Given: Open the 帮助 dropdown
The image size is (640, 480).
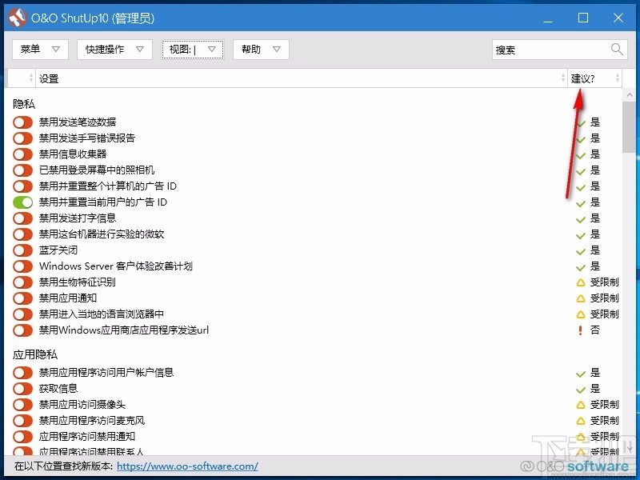Looking at the screenshot, I should [x=258, y=49].
